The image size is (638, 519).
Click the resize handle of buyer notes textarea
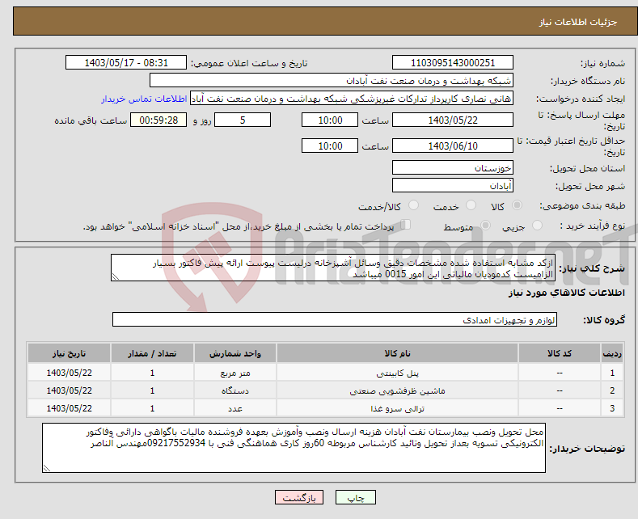(x=46, y=469)
